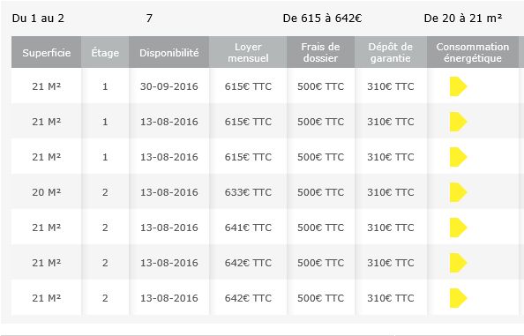Viewport: 524px width, 336px height.
Task: Select the 20 M² surface cell
Action: tap(47, 192)
